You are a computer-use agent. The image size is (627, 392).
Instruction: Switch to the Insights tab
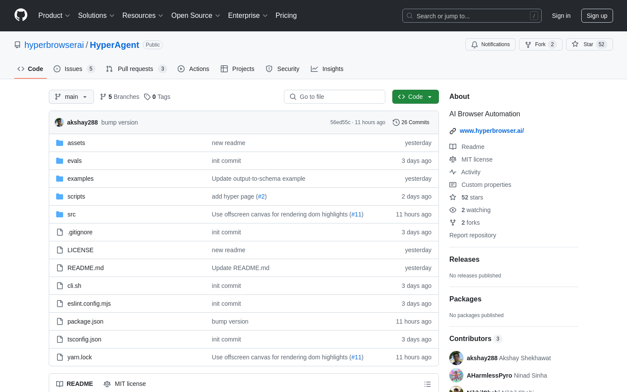(x=327, y=69)
